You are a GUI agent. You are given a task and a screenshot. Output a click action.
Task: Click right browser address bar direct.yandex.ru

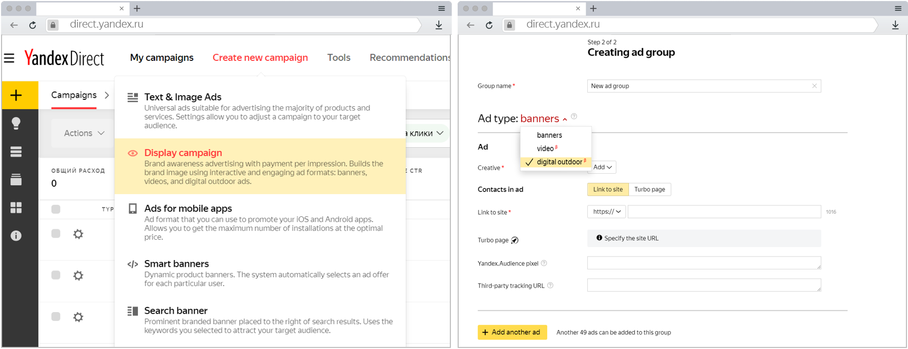[x=563, y=24]
